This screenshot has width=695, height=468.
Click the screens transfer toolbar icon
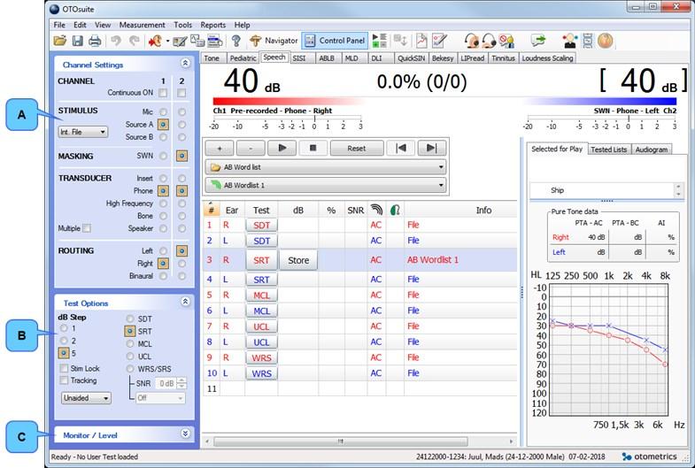(197, 42)
